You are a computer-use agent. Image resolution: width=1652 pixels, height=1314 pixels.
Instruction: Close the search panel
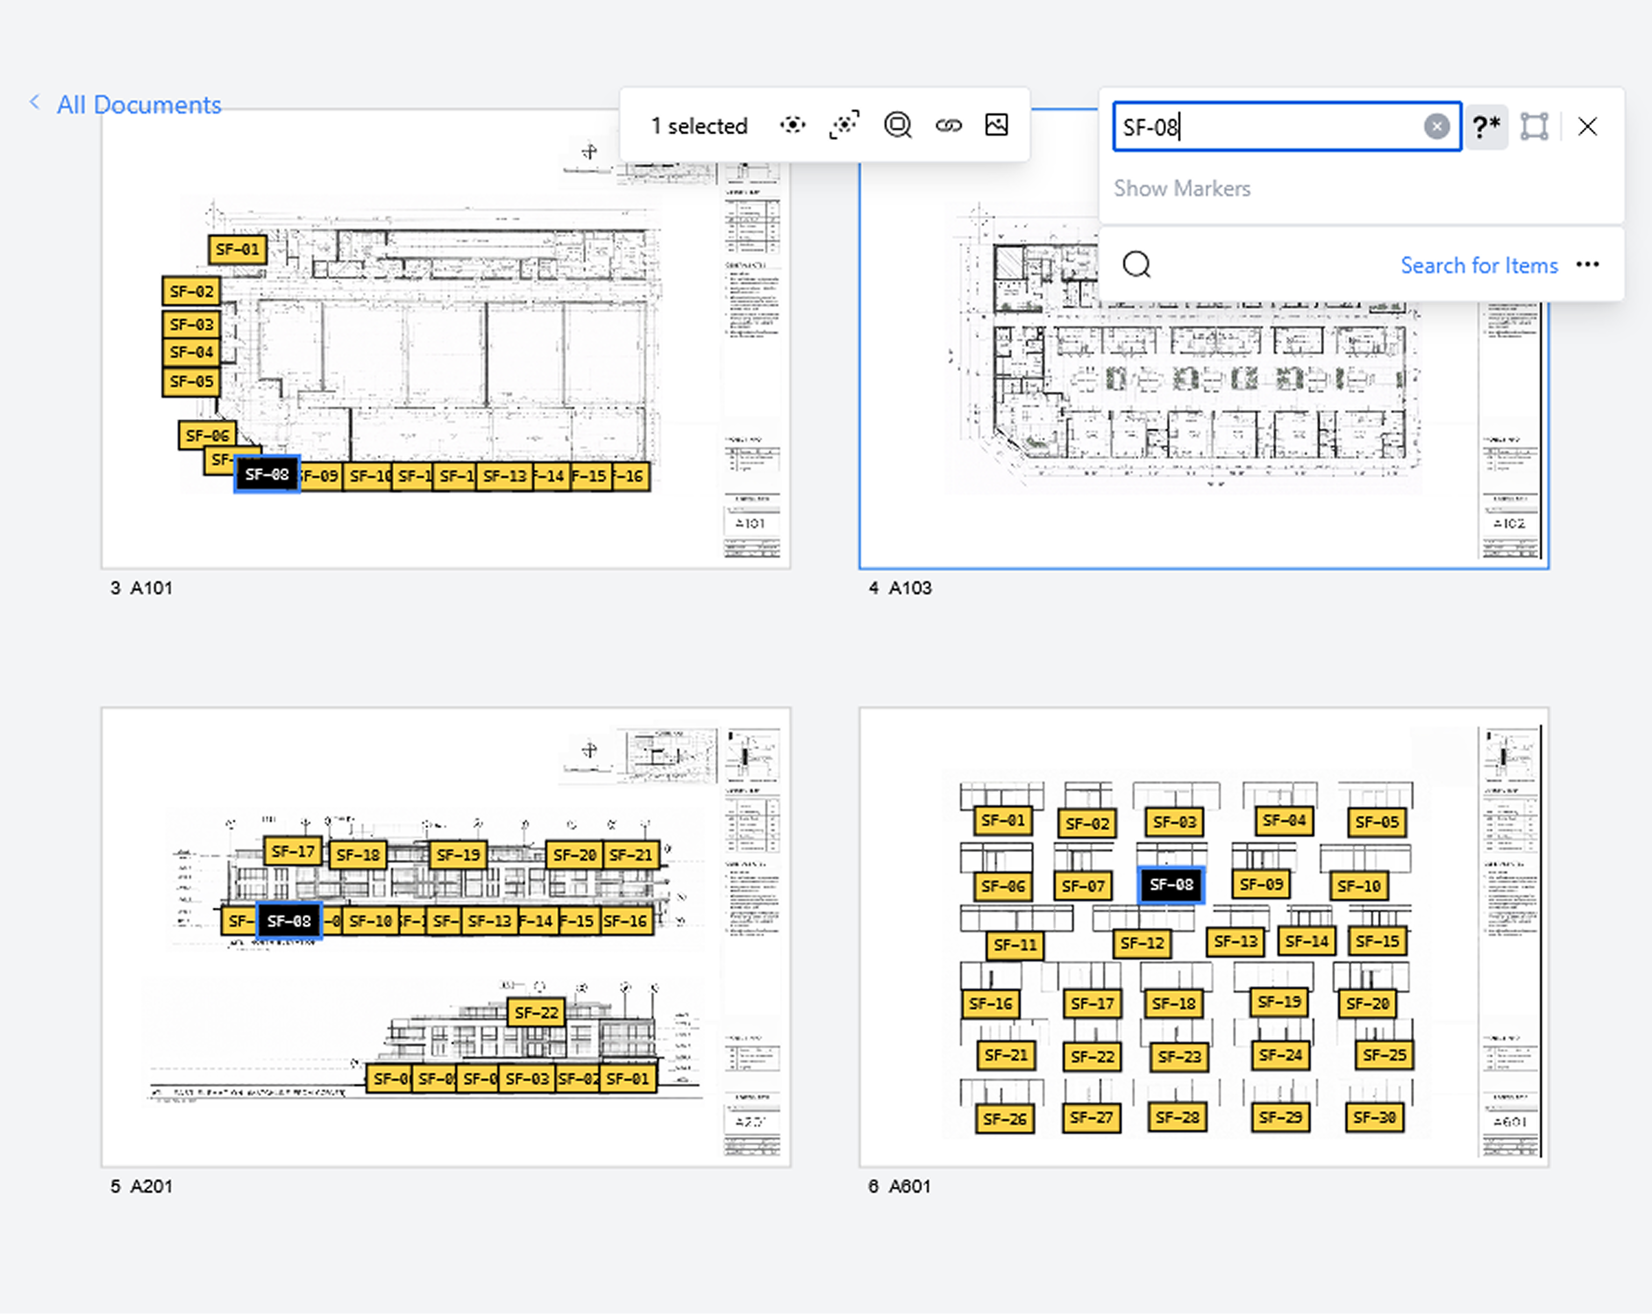(x=1587, y=126)
